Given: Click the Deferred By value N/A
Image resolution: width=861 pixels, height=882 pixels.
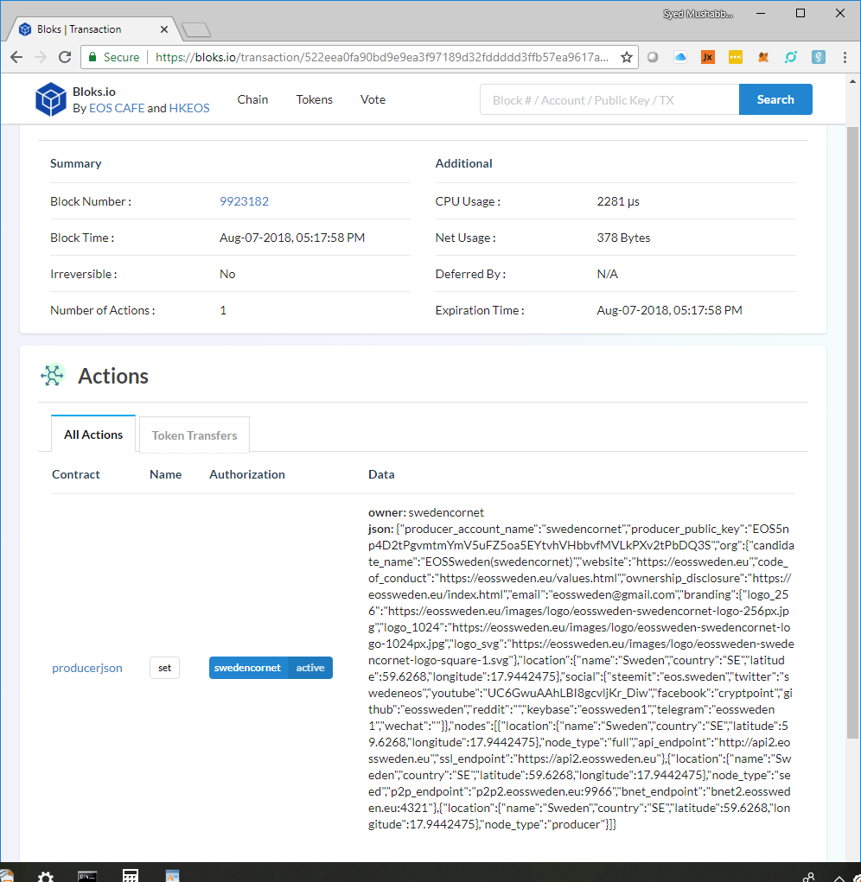Looking at the screenshot, I should pyautogui.click(x=607, y=274).
